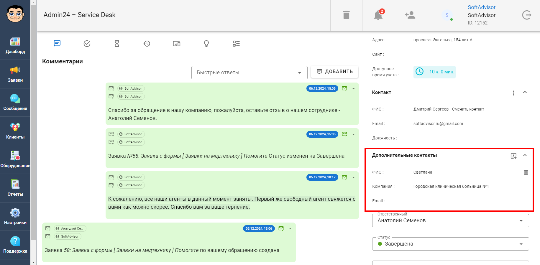Image resolution: width=540 pixels, height=265 pixels.
Task: Click the logout icon
Action: (x=526, y=15)
